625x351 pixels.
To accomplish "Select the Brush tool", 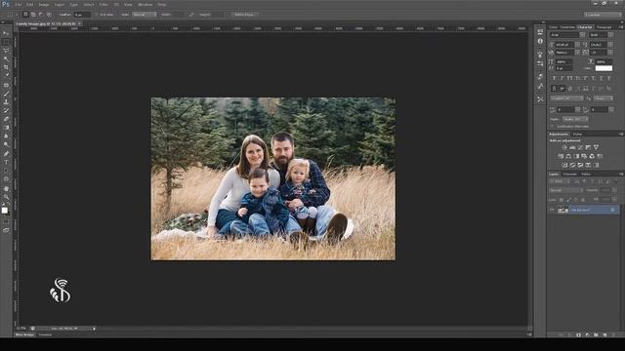I will click(x=6, y=94).
